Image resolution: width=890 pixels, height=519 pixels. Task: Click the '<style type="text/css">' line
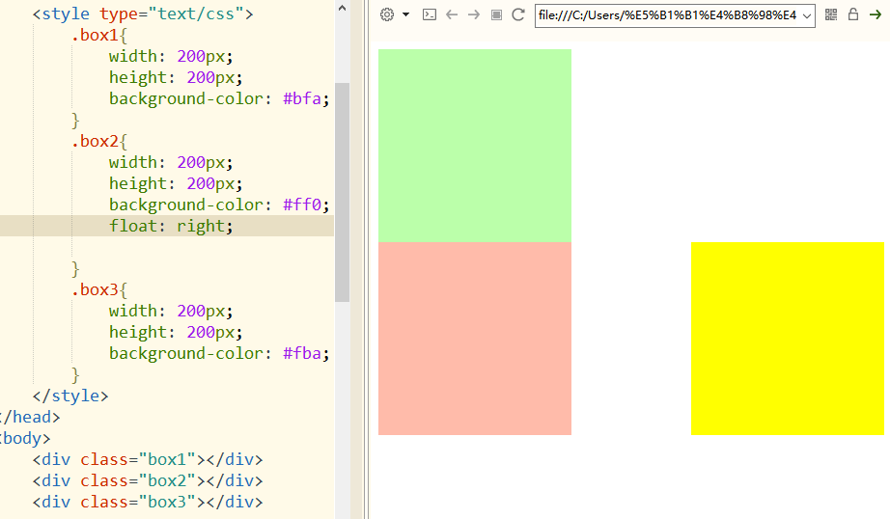pos(143,14)
